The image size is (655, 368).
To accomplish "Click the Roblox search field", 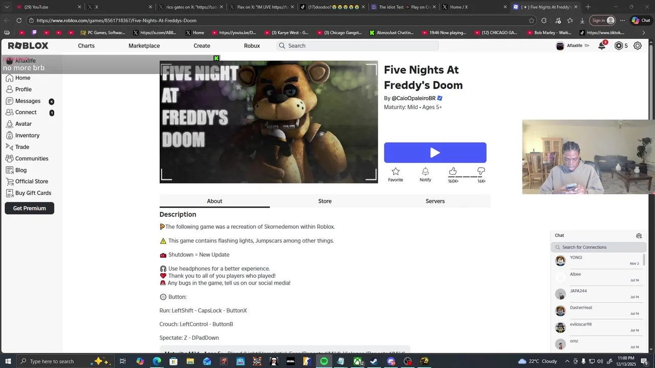I will [x=358, y=45].
